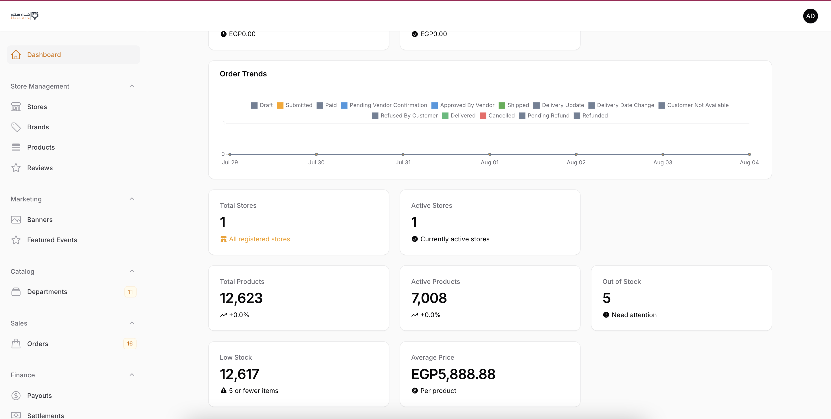This screenshot has width=831, height=419.
Task: Collapse the Finance section chevron
Action: pyautogui.click(x=132, y=375)
